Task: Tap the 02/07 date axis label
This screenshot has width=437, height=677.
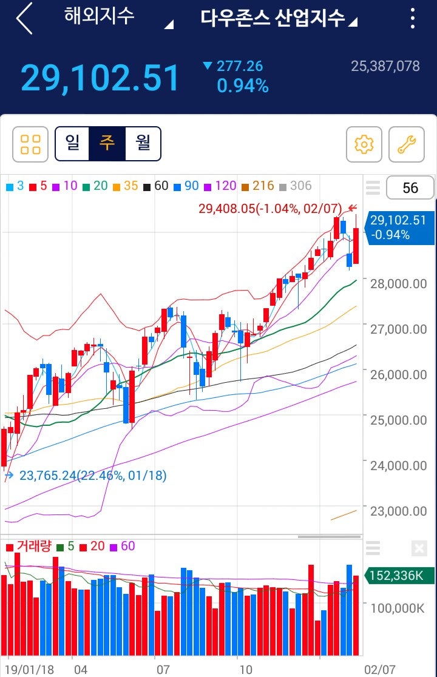Action: [x=379, y=670]
